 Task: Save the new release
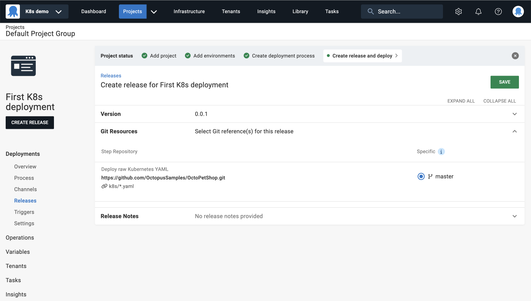504,82
